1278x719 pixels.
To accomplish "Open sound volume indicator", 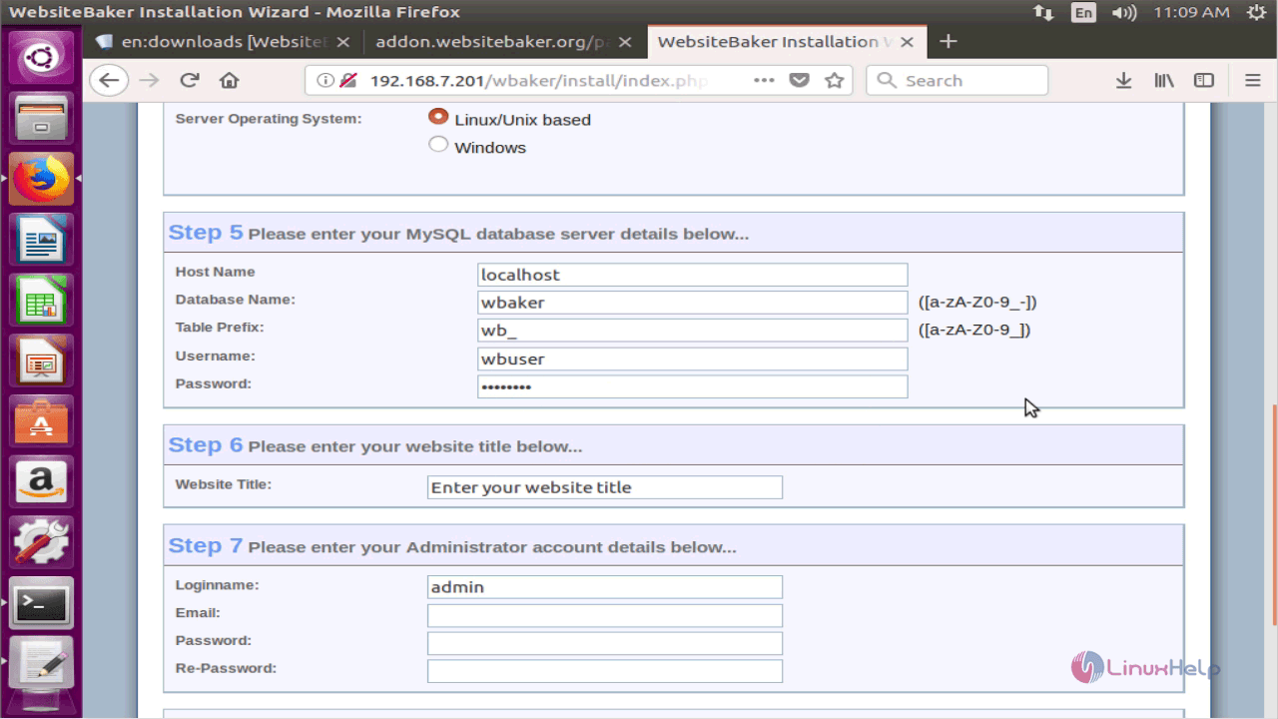I will [1124, 12].
